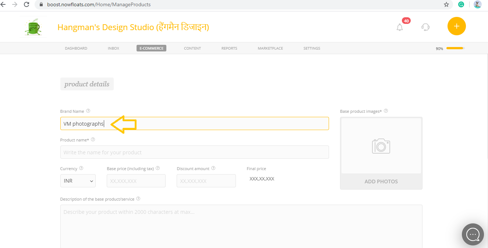
Task: Open the Reports tab
Action: [229, 48]
